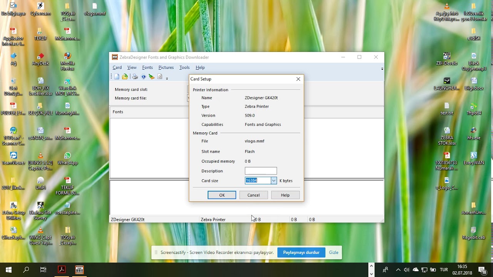Select the 123Scan Scanner desktop shortcut
Screen dimensions: 493x277
(x=13, y=136)
